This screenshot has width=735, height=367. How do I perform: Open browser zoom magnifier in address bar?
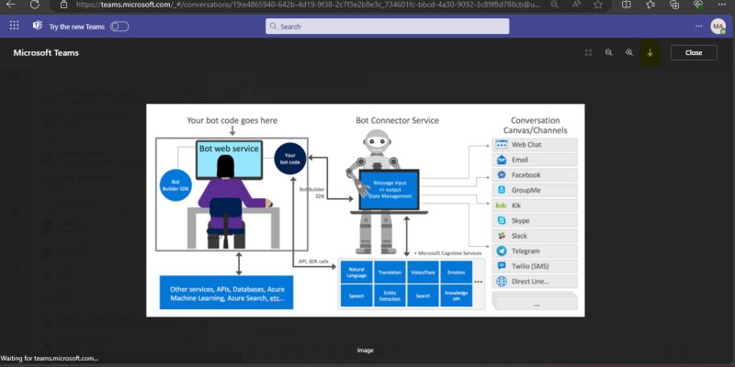[x=555, y=5]
